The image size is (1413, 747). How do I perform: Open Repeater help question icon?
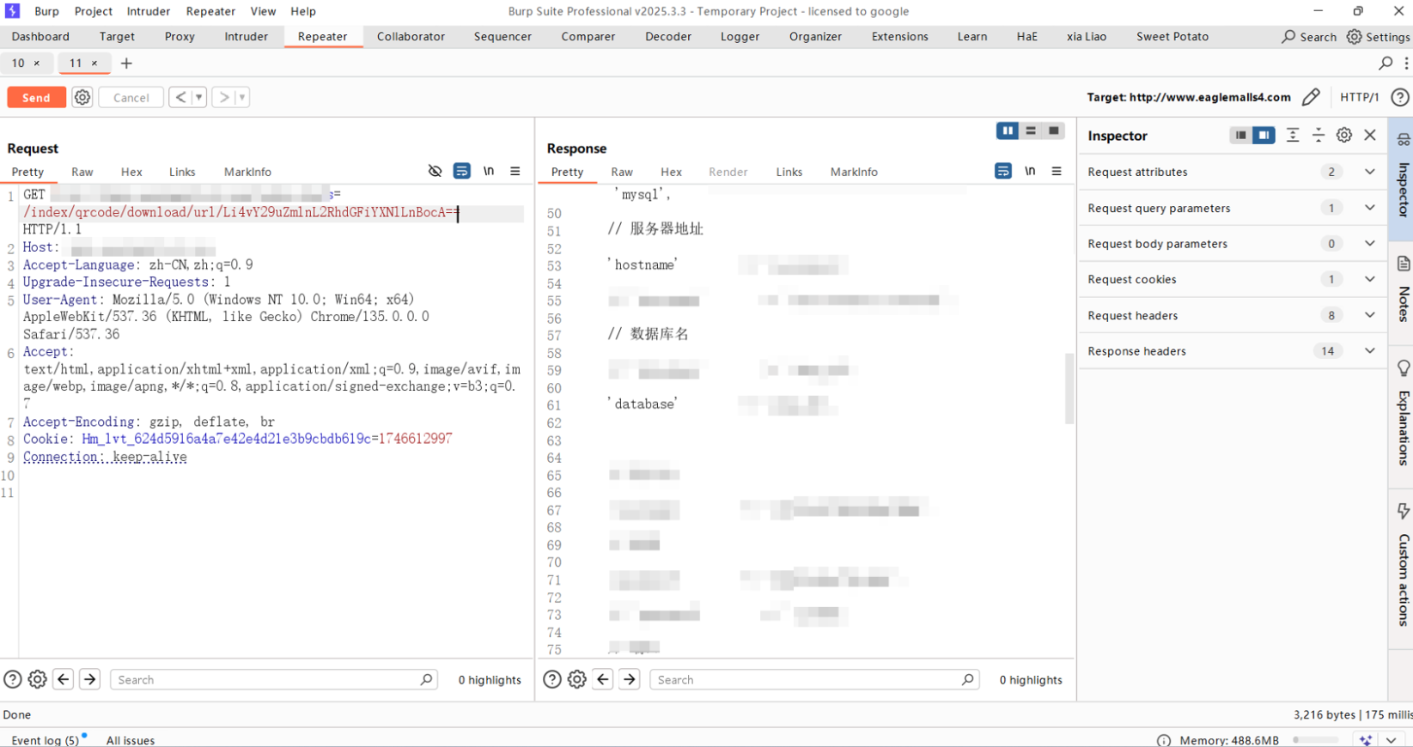coord(1400,97)
